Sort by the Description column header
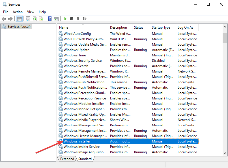 pyautogui.click(x=120, y=27)
